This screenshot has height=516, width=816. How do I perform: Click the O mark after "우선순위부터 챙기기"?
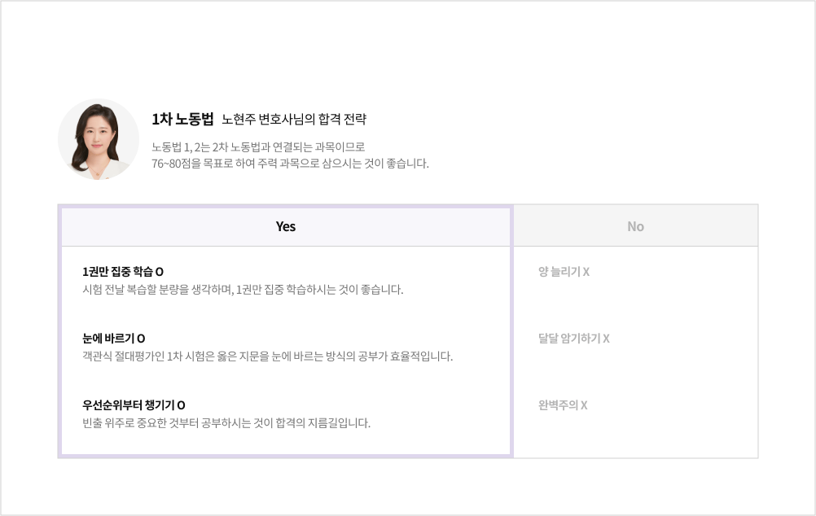tap(182, 405)
